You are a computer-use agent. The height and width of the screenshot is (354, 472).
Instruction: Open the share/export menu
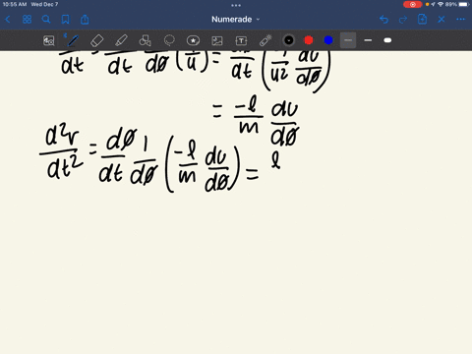click(x=85, y=20)
